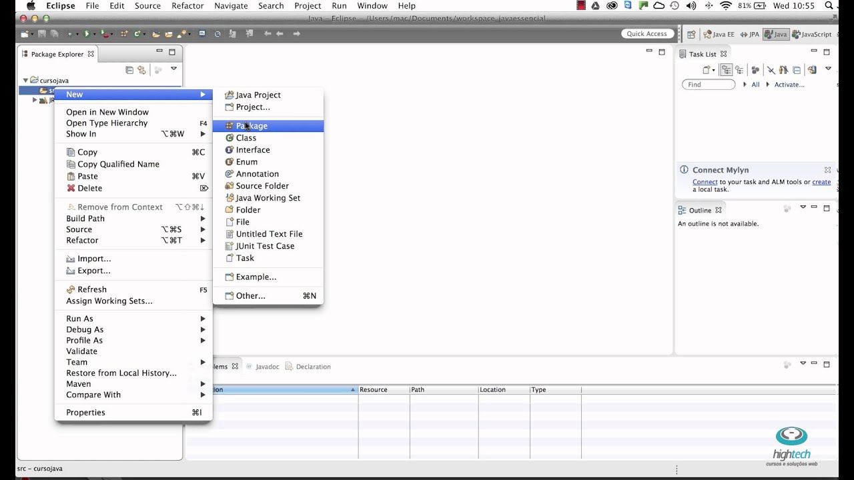
Task: Sort Problems by Resource column header
Action: click(384, 389)
